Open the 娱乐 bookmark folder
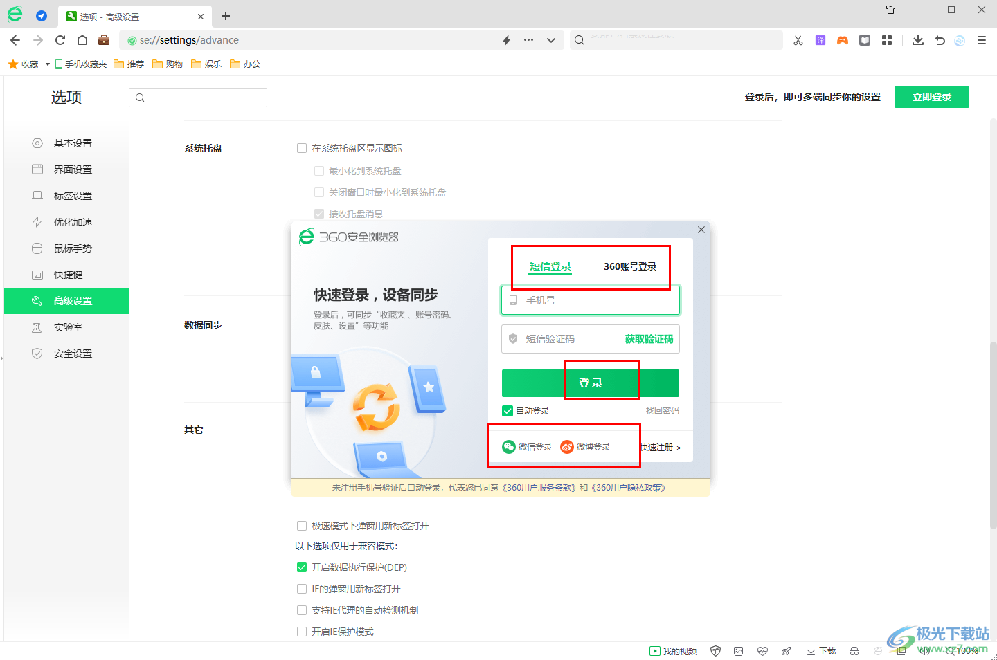The image size is (997, 660). [206, 64]
